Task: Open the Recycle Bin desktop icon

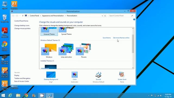Action: coord(5,19)
